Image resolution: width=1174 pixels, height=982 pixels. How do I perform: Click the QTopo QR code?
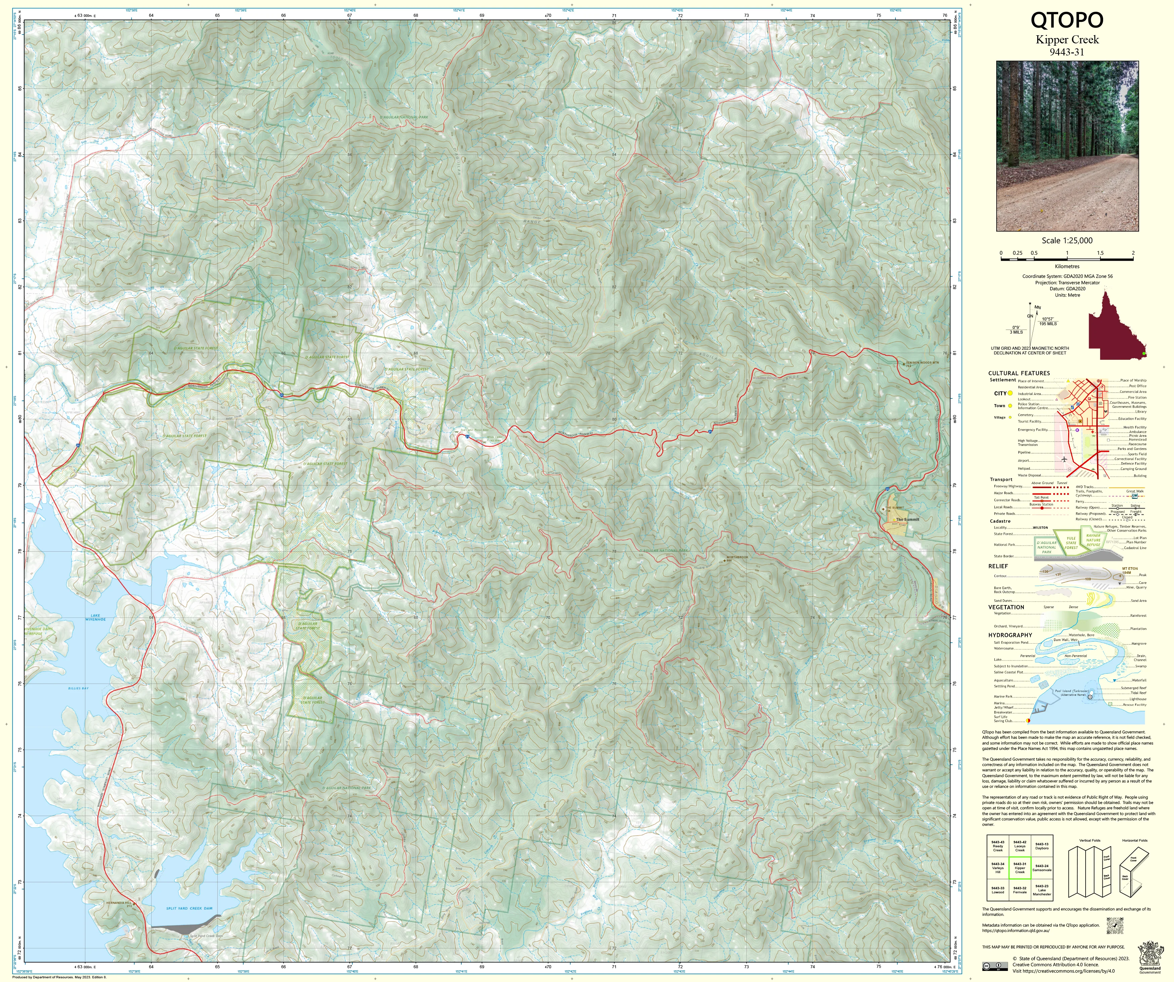[1115, 926]
